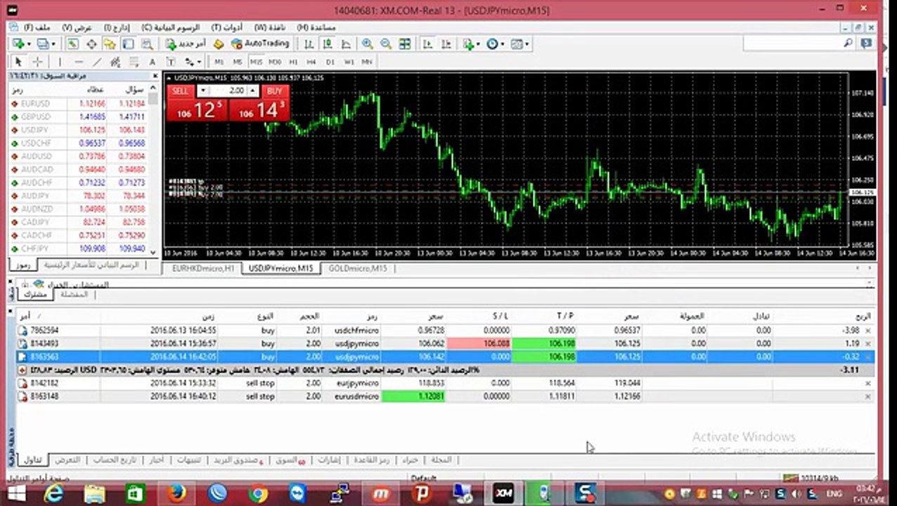Open the Account History terminal tab
The height and width of the screenshot is (506, 897).
pyautogui.click(x=115, y=460)
